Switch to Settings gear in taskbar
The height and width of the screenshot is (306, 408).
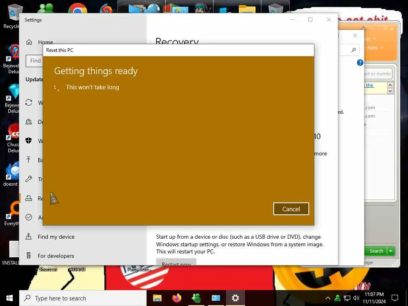click(235, 298)
